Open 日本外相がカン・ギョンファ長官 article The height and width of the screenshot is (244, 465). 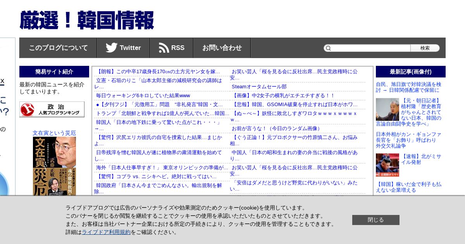click(408, 140)
